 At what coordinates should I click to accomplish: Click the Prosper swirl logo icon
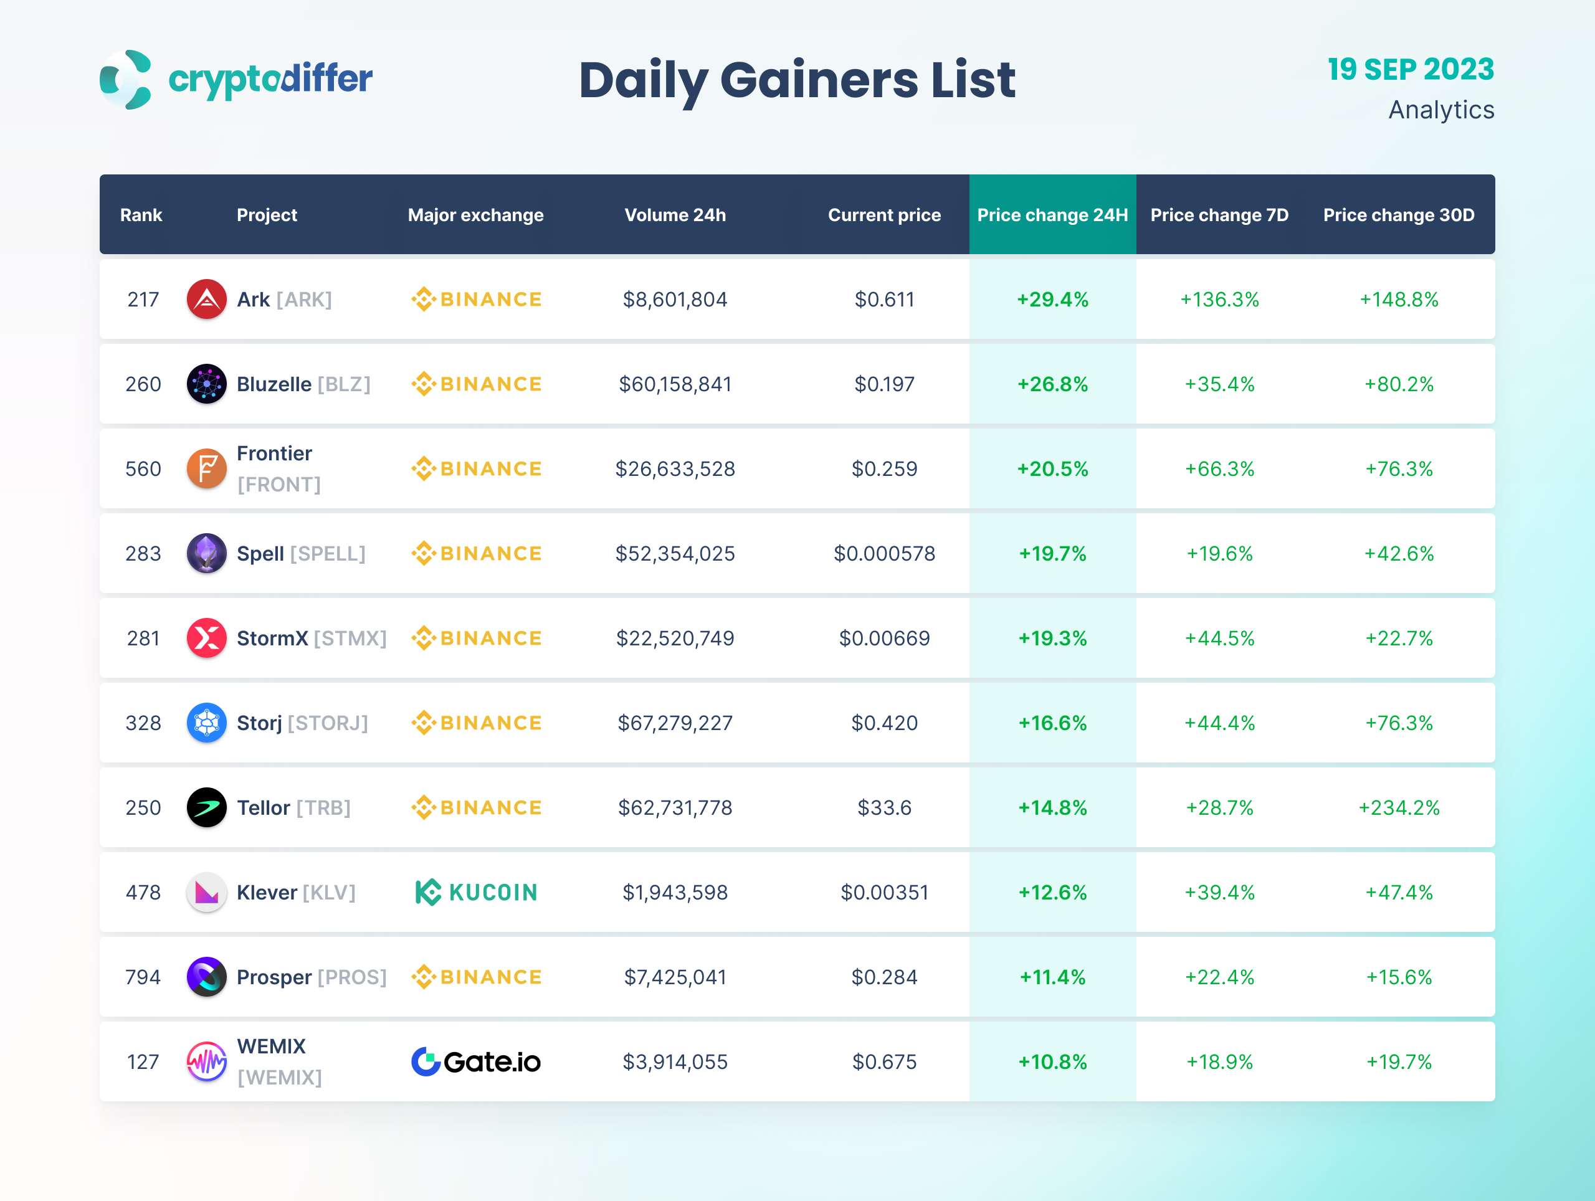(x=206, y=977)
